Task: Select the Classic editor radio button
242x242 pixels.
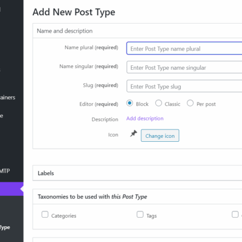Action: [x=159, y=103]
